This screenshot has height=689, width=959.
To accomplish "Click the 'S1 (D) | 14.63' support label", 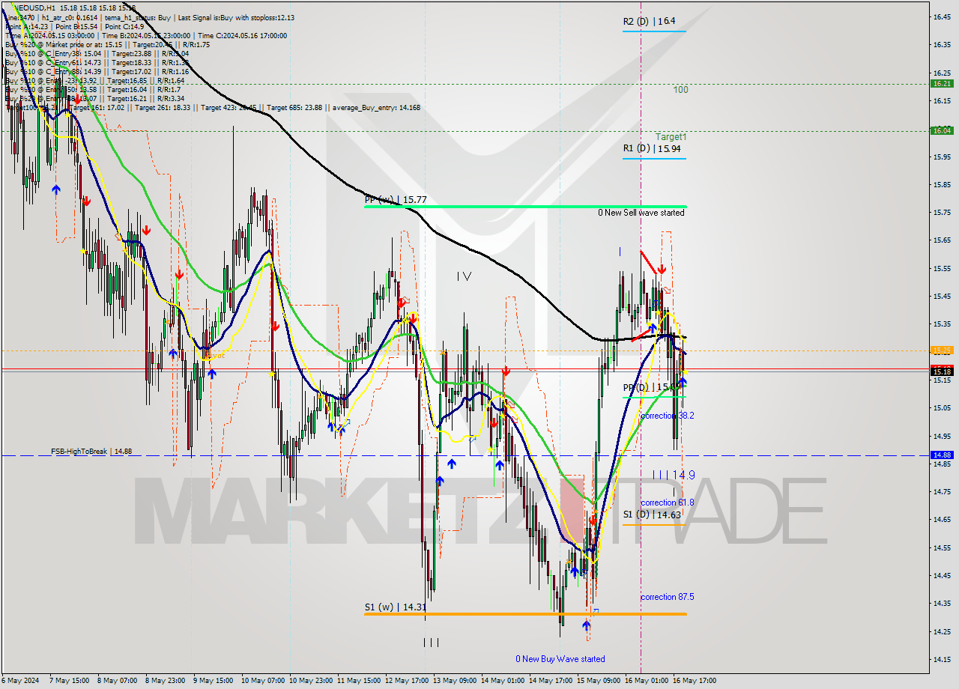I will tap(652, 515).
